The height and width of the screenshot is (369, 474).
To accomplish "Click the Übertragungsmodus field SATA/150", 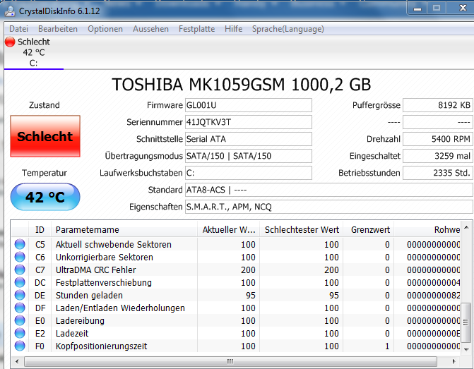I will coord(249,156).
